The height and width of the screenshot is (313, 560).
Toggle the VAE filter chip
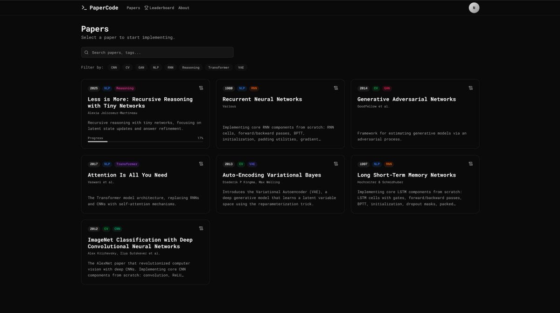tap(241, 68)
